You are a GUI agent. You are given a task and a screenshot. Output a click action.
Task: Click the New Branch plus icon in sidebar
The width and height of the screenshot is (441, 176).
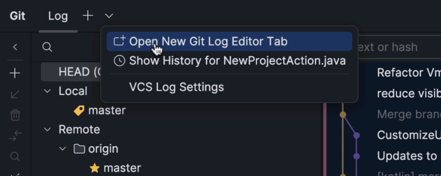(x=15, y=73)
